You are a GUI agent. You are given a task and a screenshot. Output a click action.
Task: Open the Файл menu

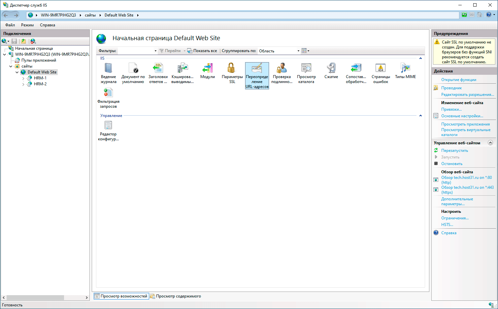click(10, 25)
